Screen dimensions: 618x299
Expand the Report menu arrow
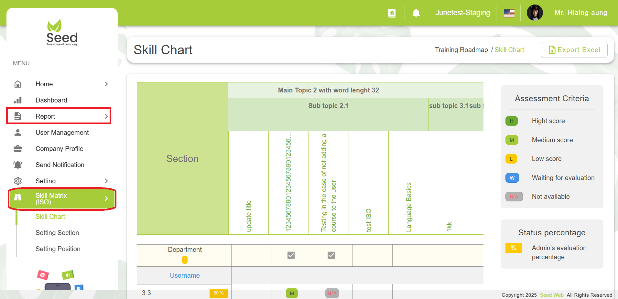pos(106,116)
